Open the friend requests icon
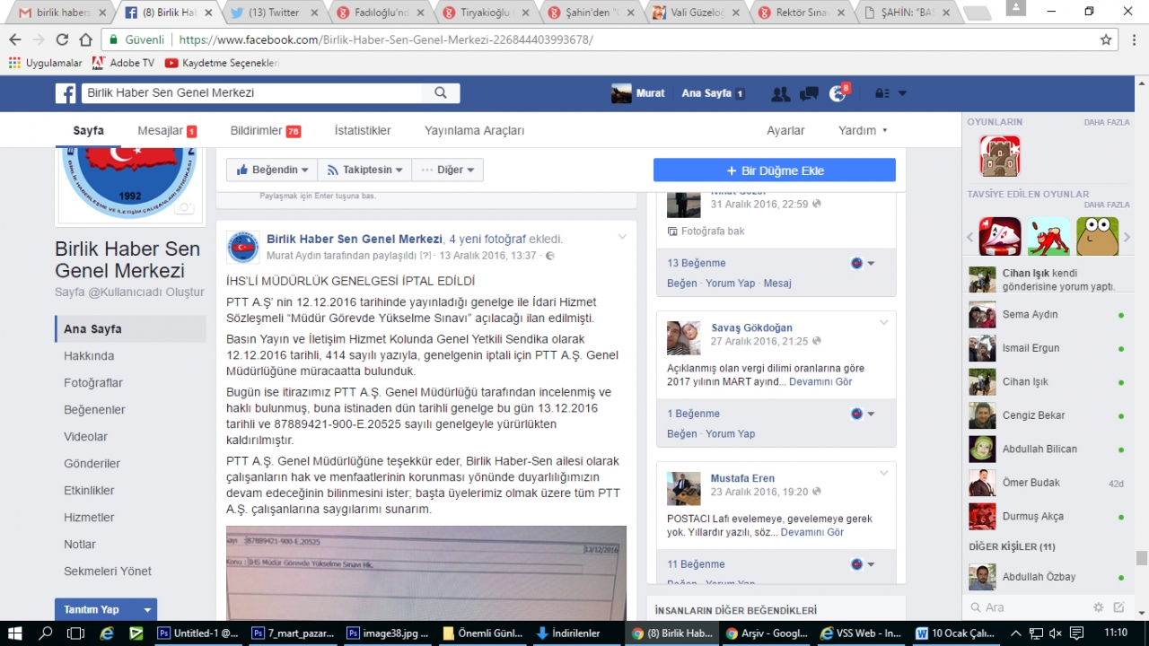The width and height of the screenshot is (1149, 646). pos(781,93)
